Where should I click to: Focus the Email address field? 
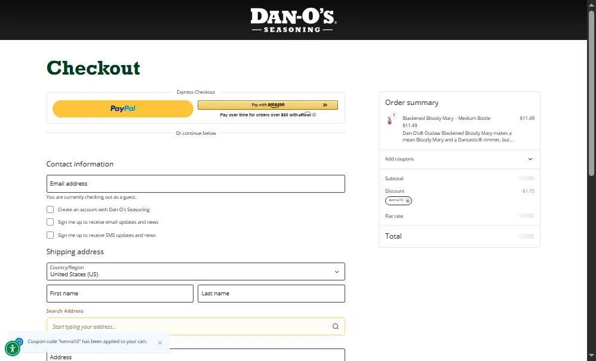pos(196,184)
